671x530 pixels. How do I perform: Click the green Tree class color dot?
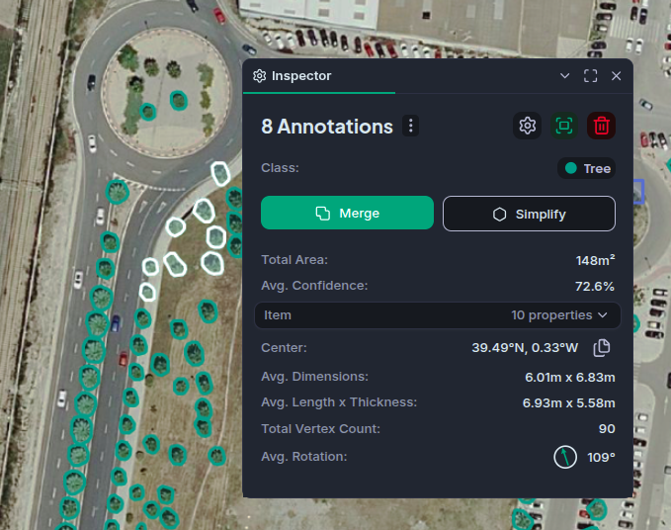[571, 168]
